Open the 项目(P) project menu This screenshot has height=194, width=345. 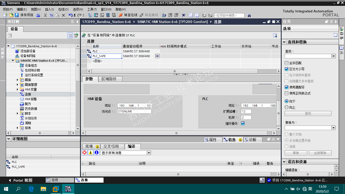tap(8, 9)
